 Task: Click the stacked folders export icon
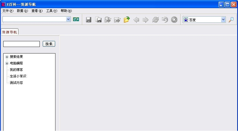coord(108,20)
